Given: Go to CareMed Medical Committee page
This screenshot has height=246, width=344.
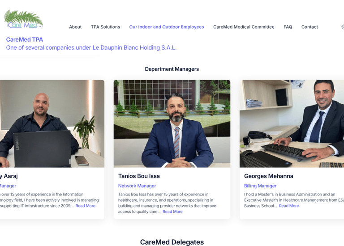Looking at the screenshot, I should point(244,27).
